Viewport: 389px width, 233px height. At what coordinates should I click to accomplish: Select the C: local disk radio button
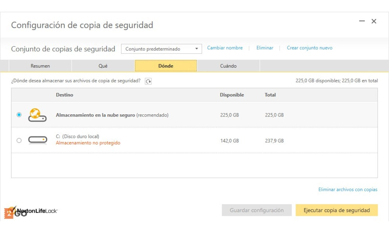(x=19, y=140)
